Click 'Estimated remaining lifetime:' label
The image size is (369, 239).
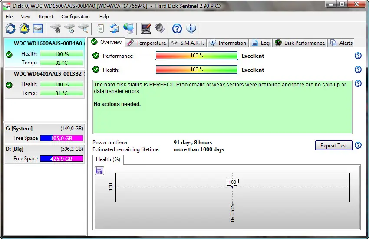tap(126, 149)
